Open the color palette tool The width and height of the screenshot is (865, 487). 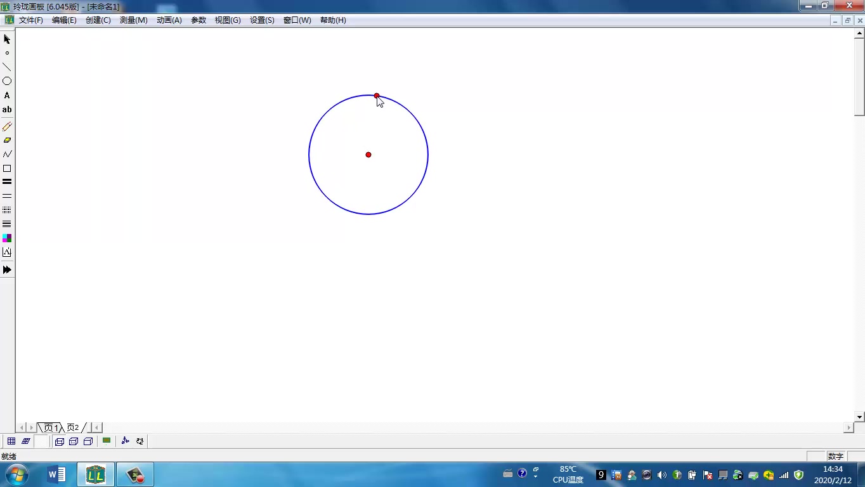tap(7, 238)
